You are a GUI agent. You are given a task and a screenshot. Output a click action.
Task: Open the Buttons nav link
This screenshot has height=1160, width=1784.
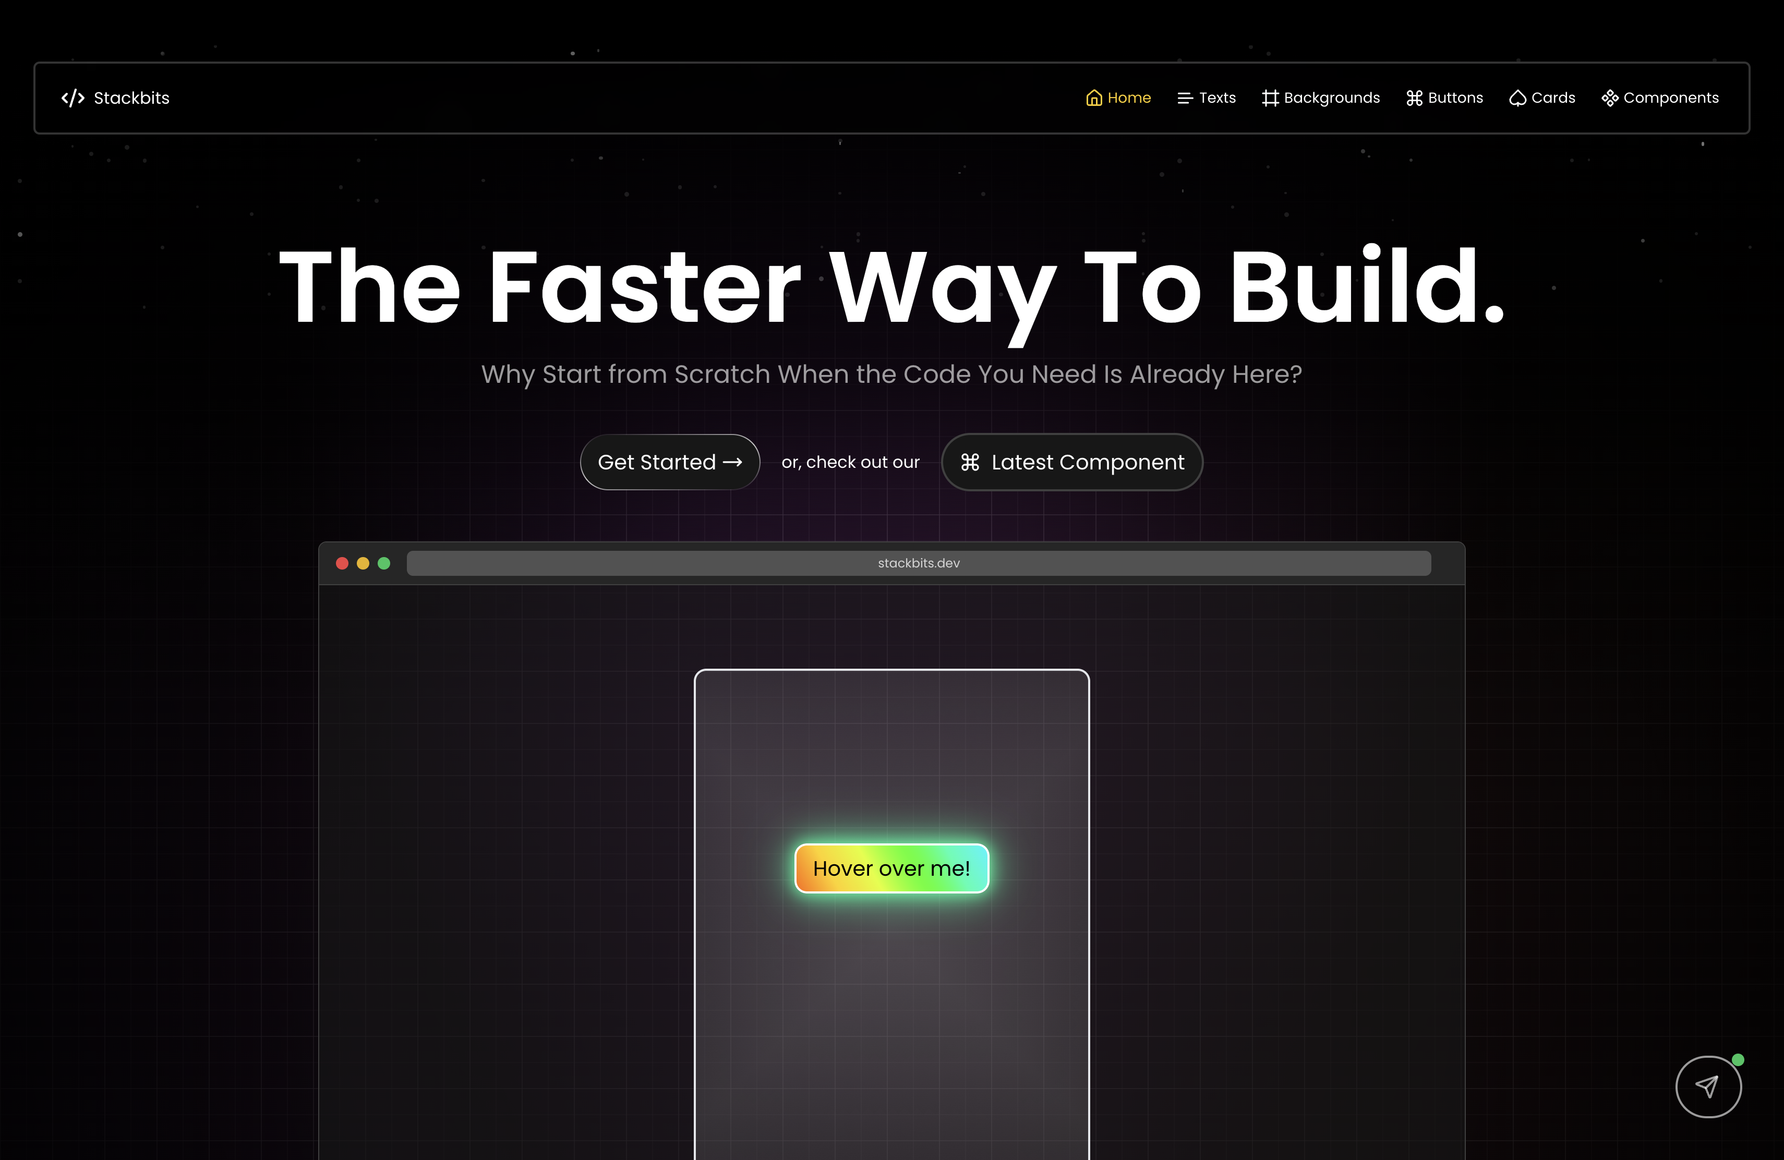(1444, 98)
